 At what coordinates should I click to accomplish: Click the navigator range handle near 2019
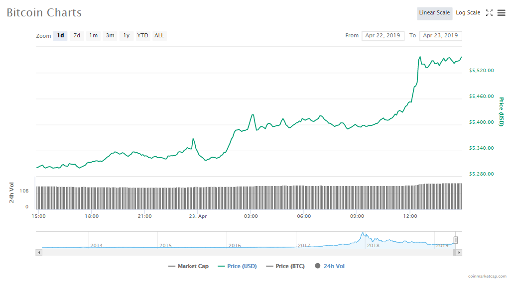[455, 240]
